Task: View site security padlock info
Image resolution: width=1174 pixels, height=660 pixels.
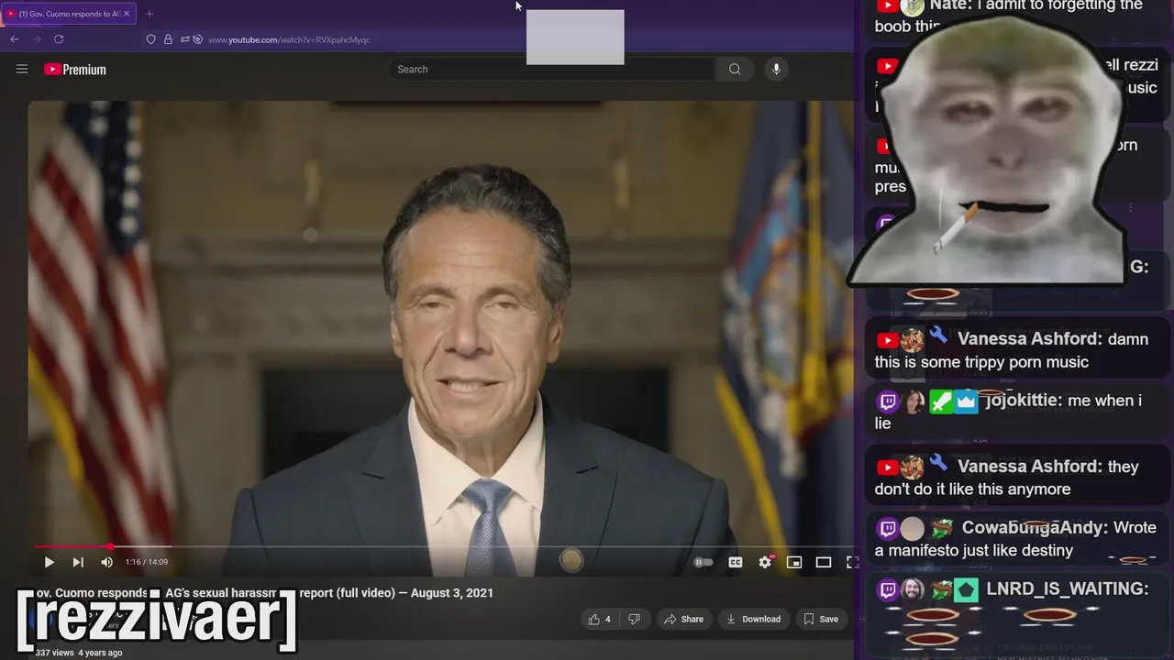Action: pyautogui.click(x=168, y=39)
